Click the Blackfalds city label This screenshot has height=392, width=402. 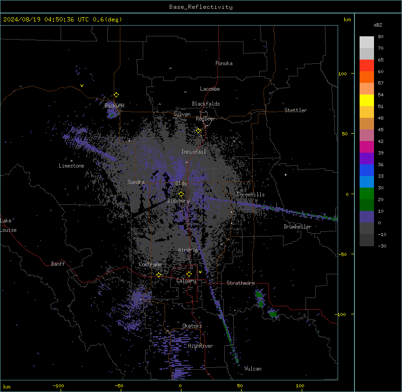click(206, 104)
